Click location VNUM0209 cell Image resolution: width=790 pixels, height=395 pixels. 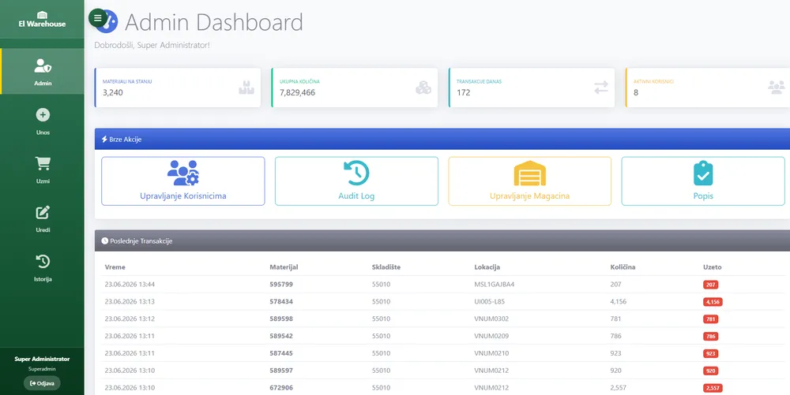(x=491, y=336)
